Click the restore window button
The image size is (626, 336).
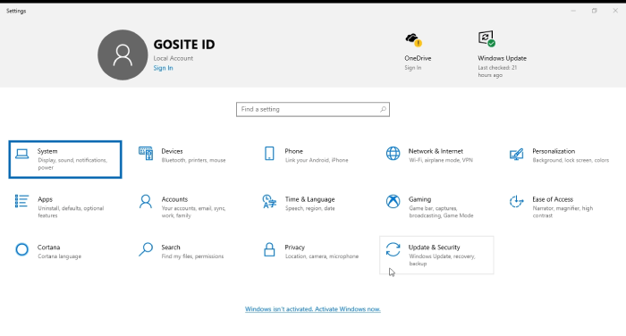click(x=595, y=11)
